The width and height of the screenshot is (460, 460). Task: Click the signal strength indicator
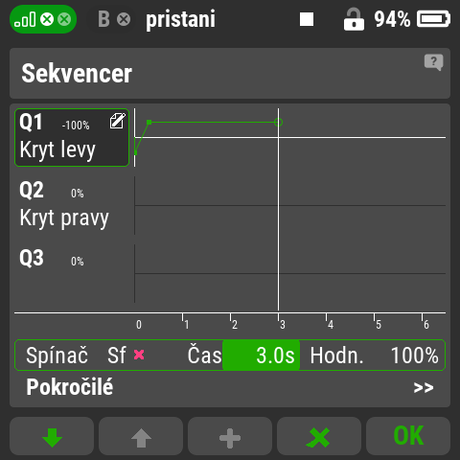click(25, 19)
